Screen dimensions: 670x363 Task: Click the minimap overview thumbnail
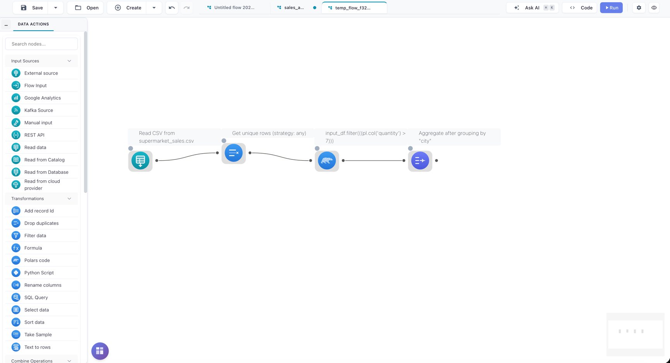[635, 334]
